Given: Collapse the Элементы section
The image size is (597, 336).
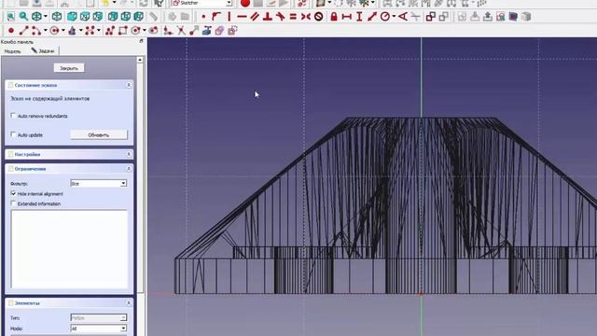Looking at the screenshot, I should click(129, 302).
